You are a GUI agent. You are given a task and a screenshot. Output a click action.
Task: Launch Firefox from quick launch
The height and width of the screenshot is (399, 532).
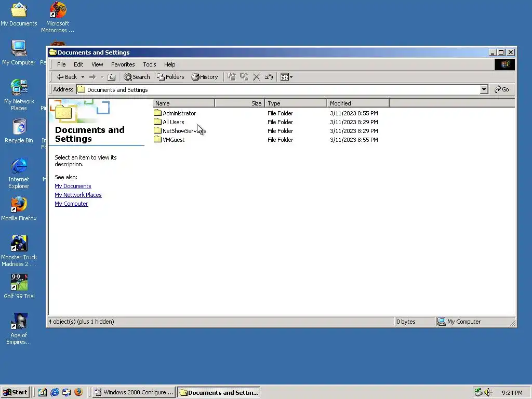click(79, 392)
